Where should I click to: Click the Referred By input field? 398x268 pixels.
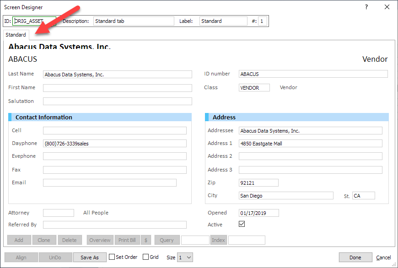tap(115, 225)
